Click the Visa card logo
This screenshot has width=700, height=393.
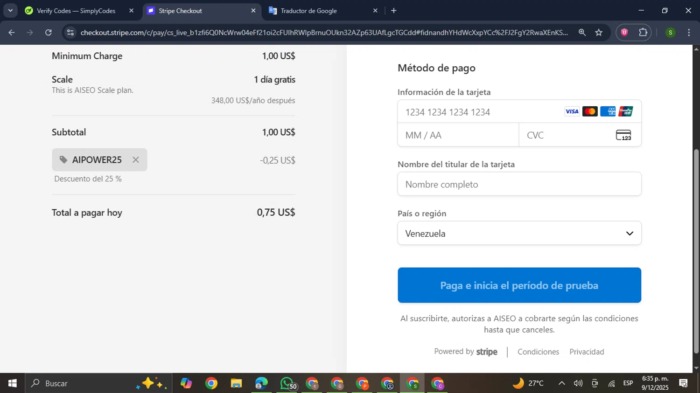point(572,111)
